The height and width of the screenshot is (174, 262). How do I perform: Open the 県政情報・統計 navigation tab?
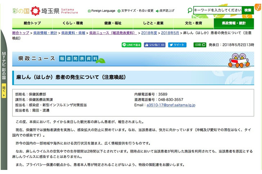pos(234,23)
